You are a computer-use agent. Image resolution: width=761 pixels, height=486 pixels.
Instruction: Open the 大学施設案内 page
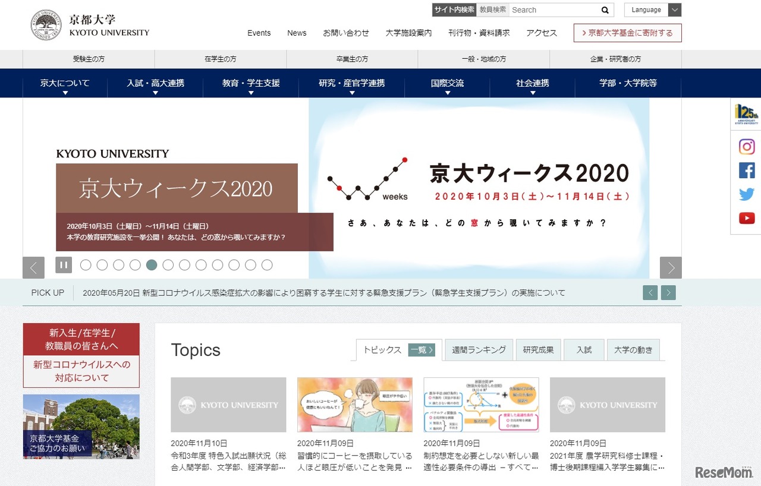pos(408,33)
